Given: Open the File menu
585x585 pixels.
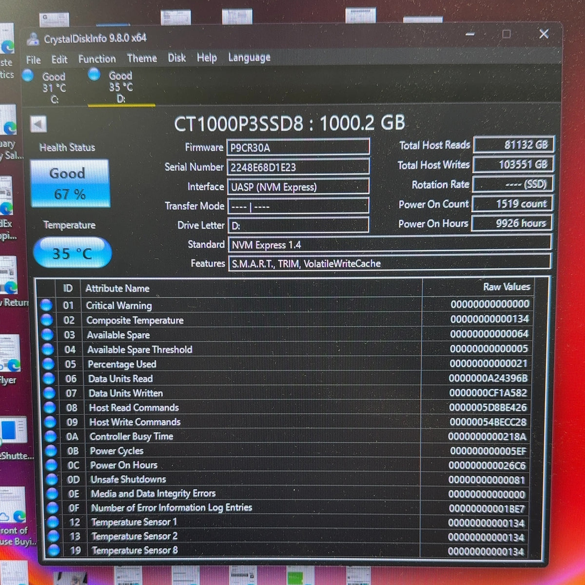Looking at the screenshot, I should coord(34,60).
